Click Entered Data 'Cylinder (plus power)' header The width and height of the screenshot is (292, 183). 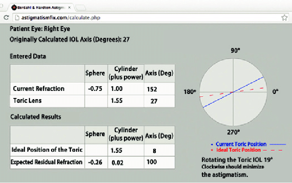126,73
